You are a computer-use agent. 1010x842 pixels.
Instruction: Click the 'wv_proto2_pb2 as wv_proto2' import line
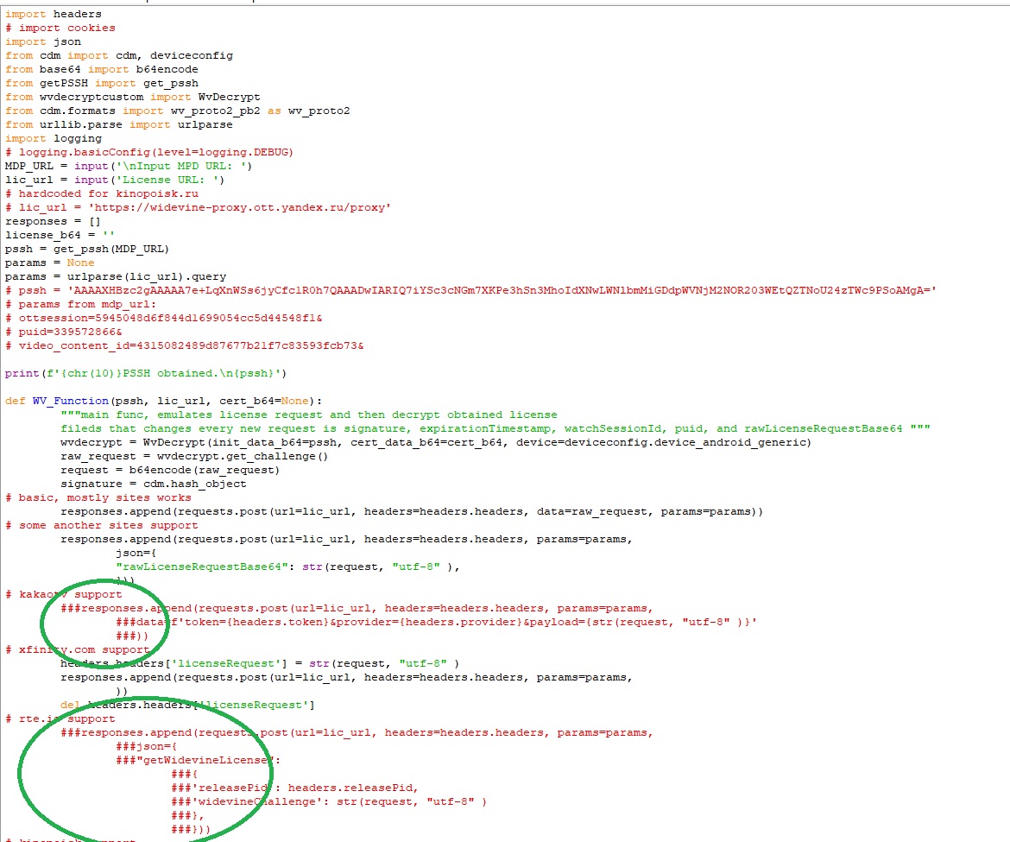(x=178, y=111)
